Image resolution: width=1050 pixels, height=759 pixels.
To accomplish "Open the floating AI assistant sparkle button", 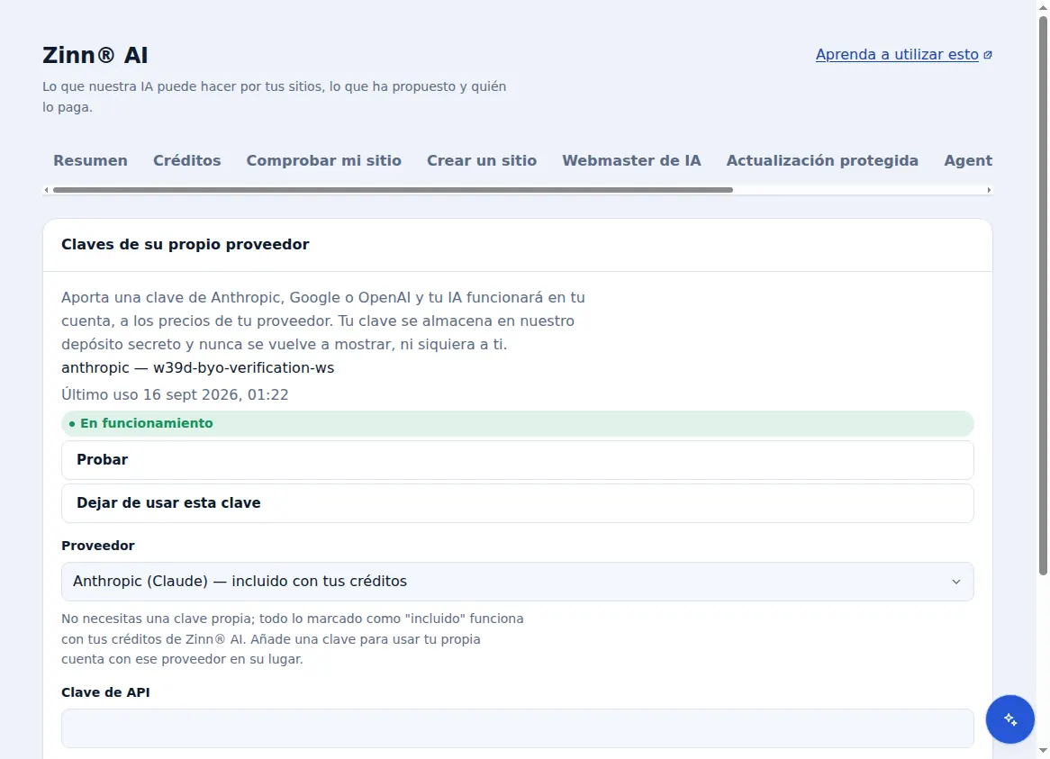I will click(1009, 718).
